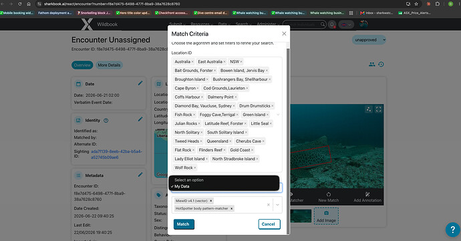Switch to More Details tab

point(109,65)
